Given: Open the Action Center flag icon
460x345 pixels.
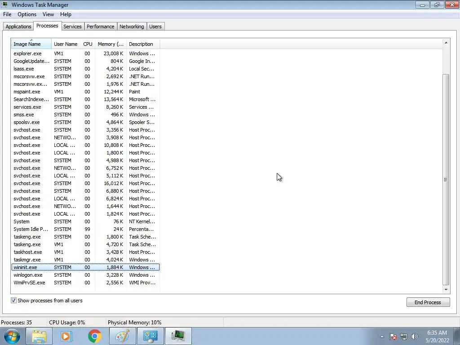Looking at the screenshot, I should tap(393, 336).
